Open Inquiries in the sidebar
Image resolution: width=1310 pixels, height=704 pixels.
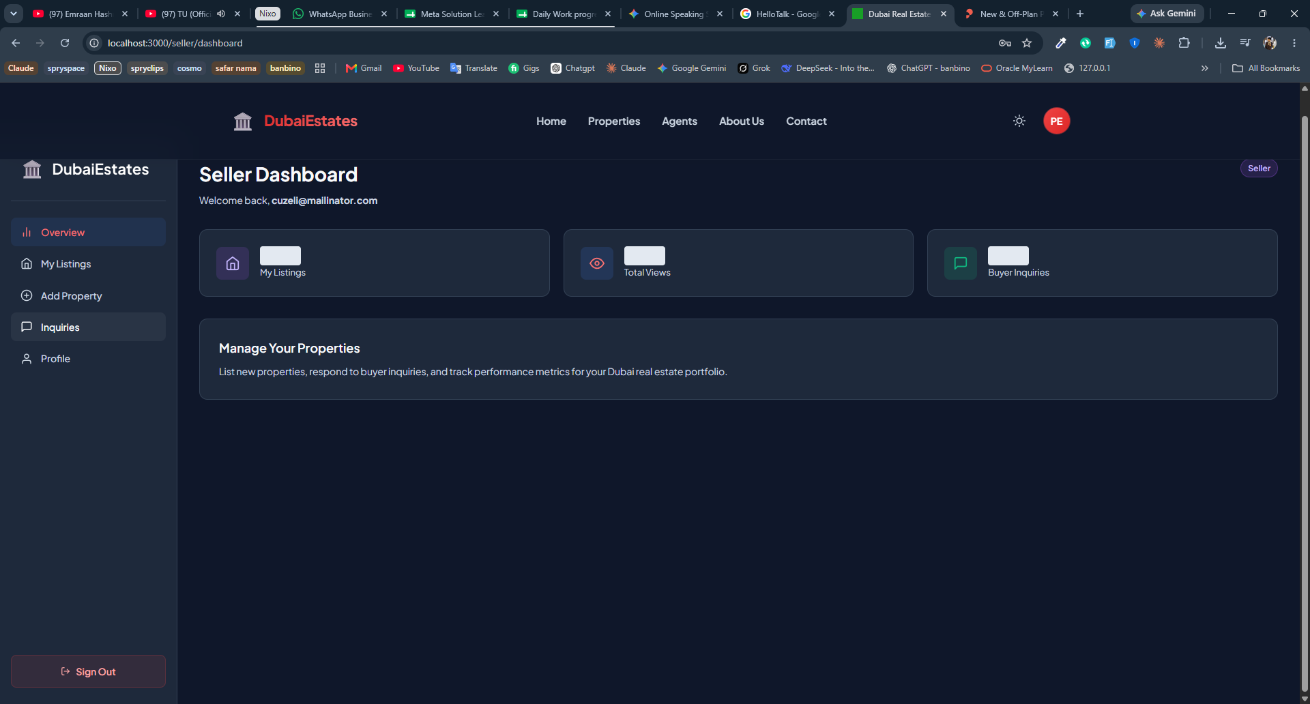point(88,327)
